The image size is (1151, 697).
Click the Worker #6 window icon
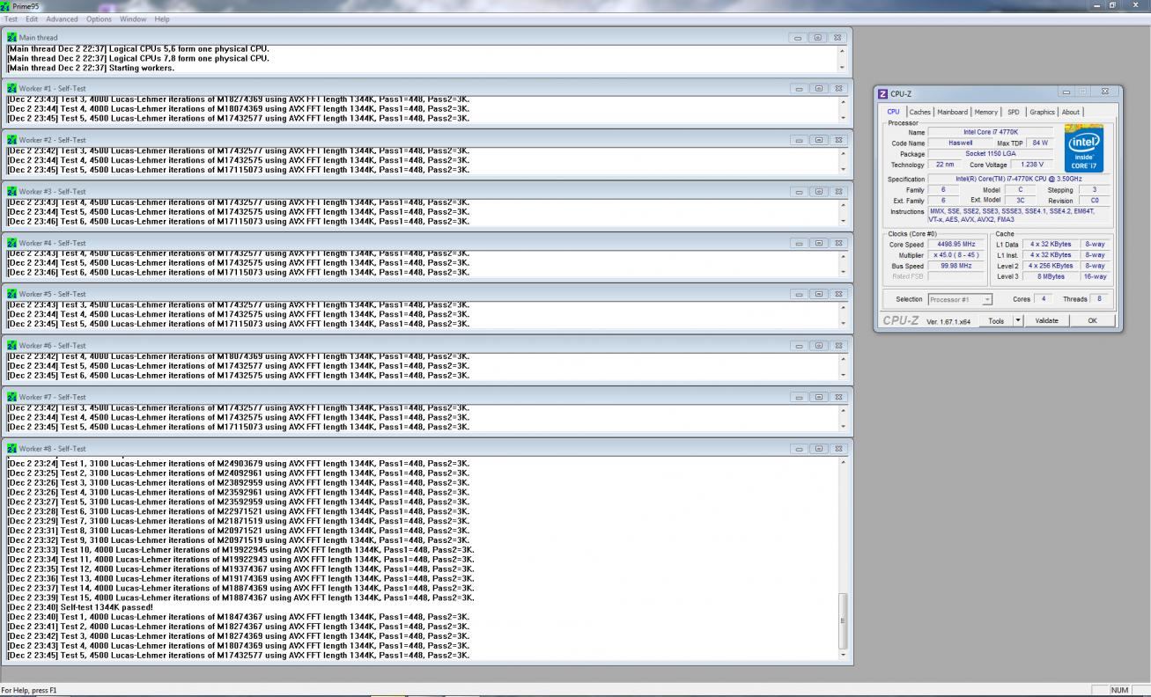tap(12, 346)
